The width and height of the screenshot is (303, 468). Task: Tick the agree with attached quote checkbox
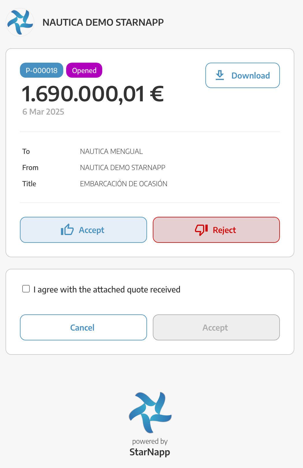point(26,289)
